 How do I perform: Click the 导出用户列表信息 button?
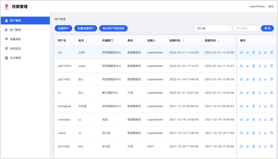coord(113,28)
